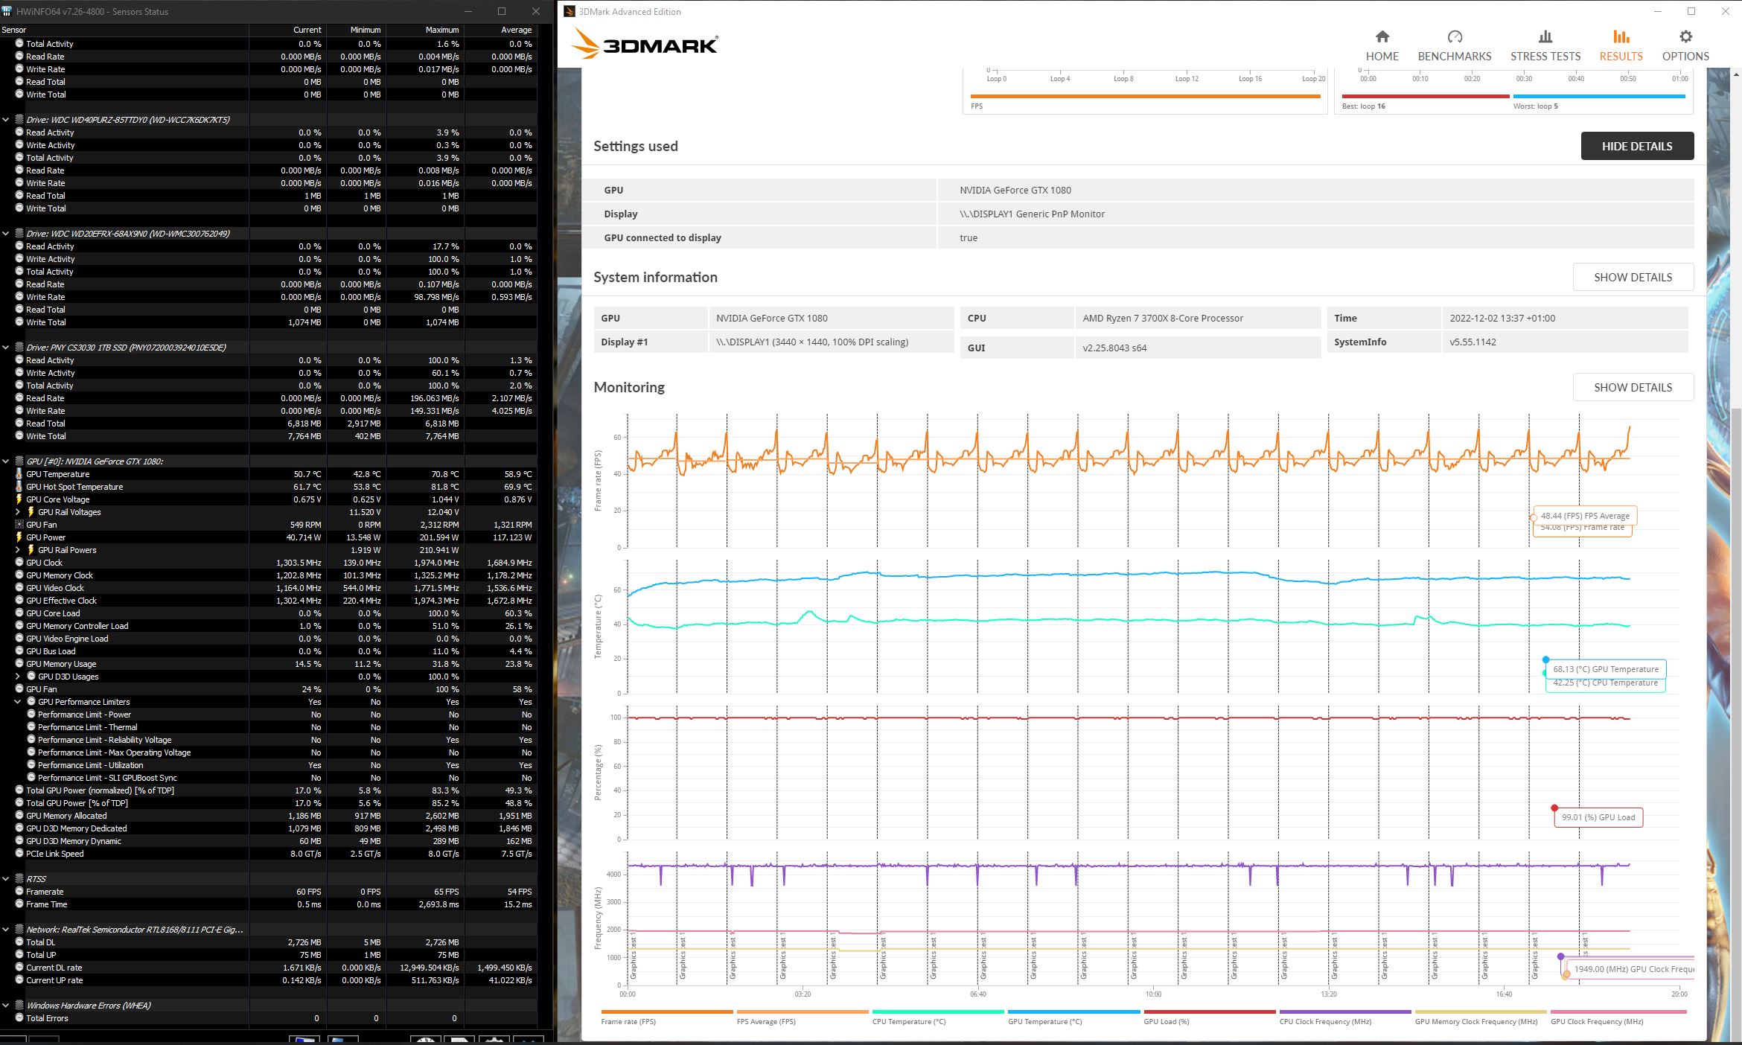
Task: Click the NVIDIA GeForce GTX 1080 GPU value
Action: pyautogui.click(x=771, y=318)
